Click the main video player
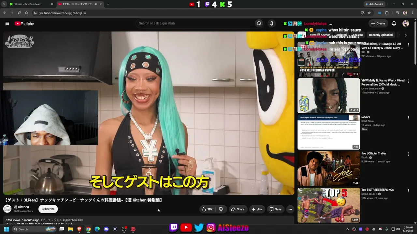417x234 pixels. point(149,113)
